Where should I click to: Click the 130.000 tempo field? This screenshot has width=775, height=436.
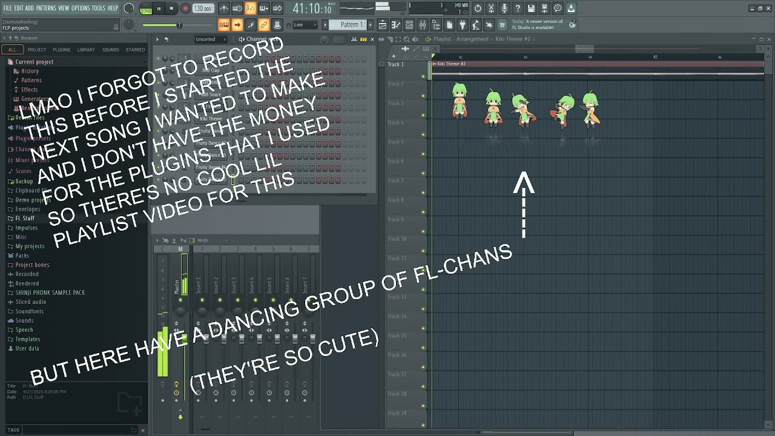coord(203,8)
